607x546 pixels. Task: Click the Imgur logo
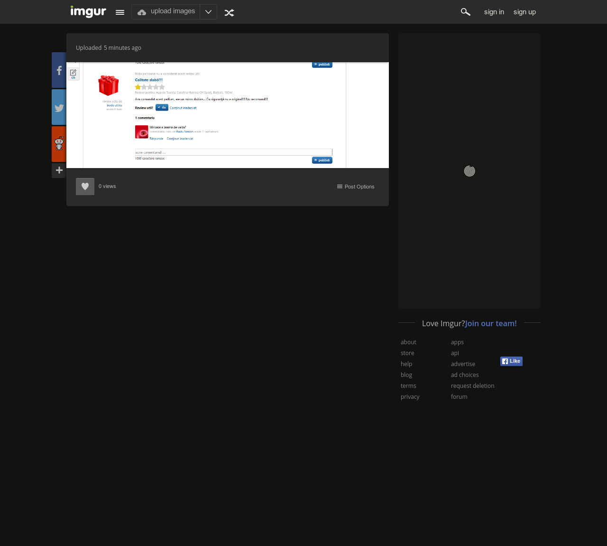pyautogui.click(x=88, y=11)
